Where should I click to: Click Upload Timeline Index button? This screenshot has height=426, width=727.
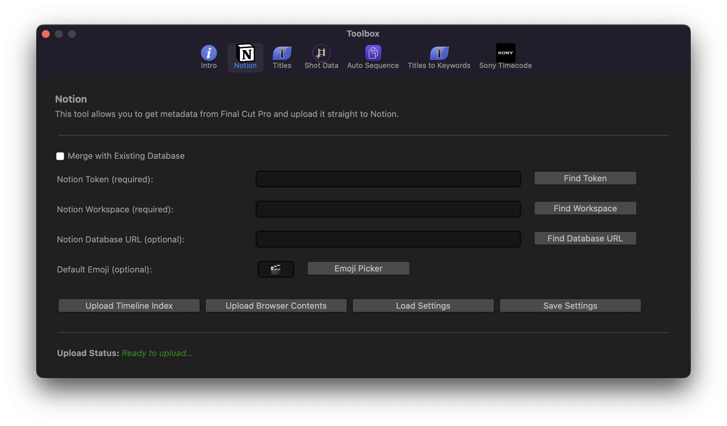(x=129, y=306)
